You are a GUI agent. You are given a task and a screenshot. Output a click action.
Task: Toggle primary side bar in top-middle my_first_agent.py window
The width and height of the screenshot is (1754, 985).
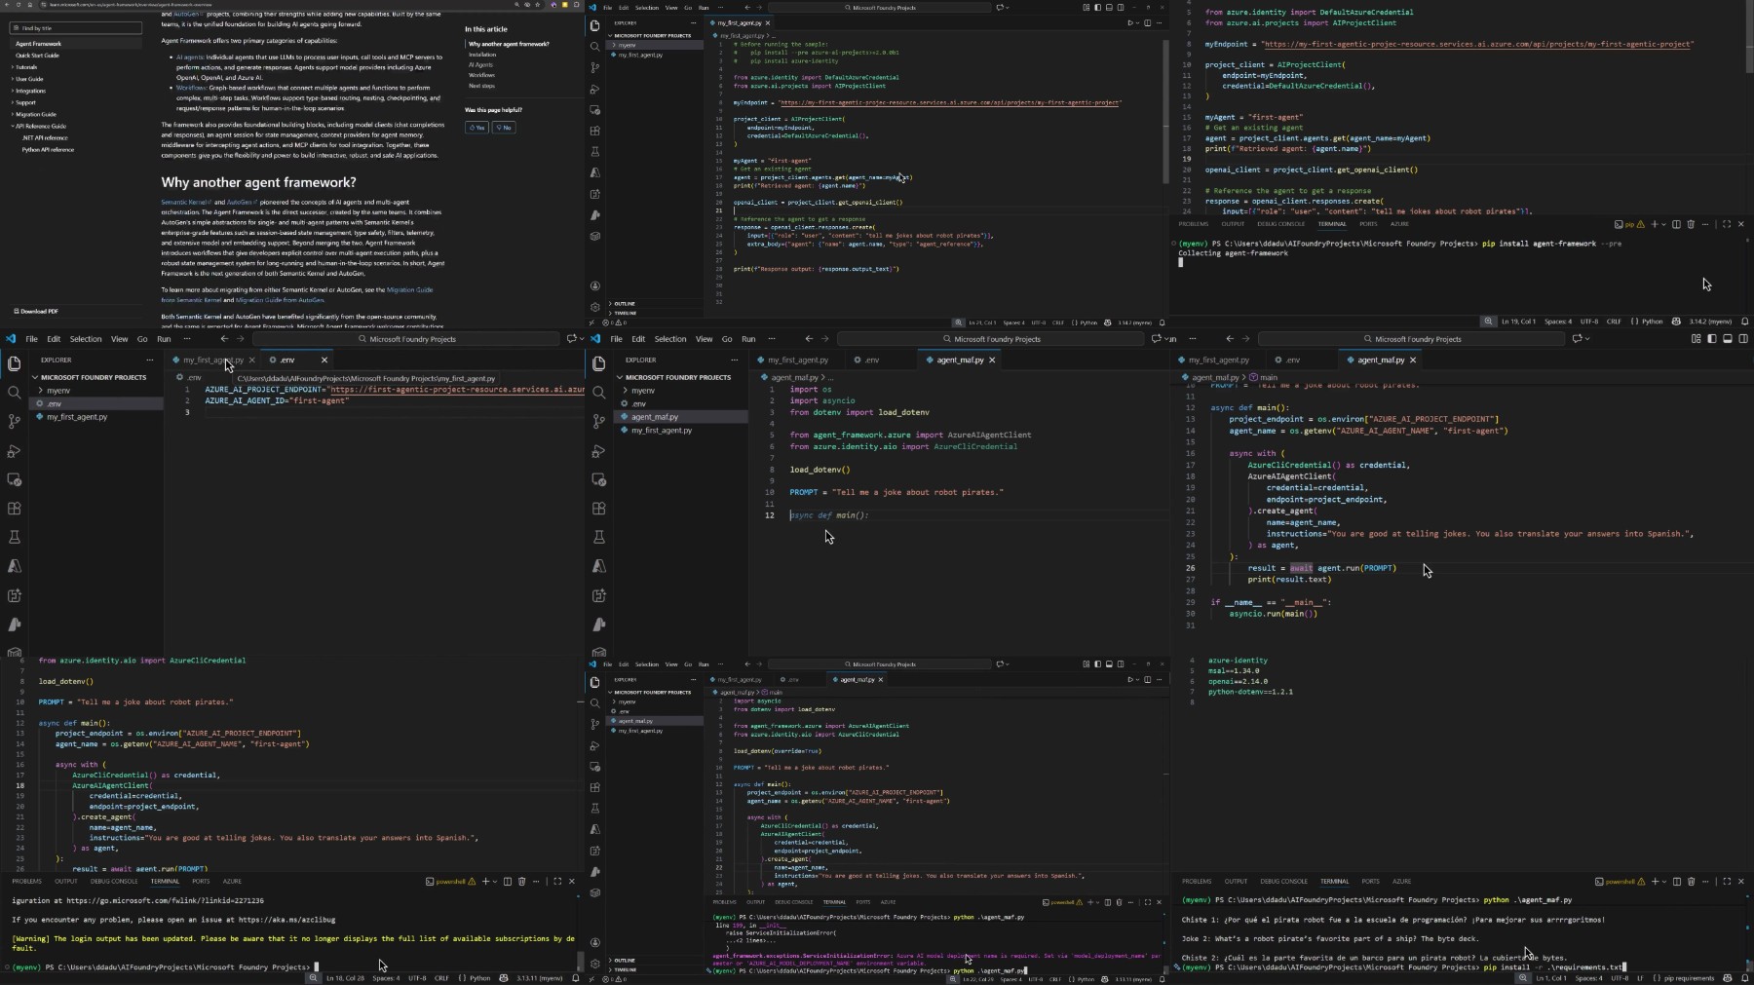1097,8
